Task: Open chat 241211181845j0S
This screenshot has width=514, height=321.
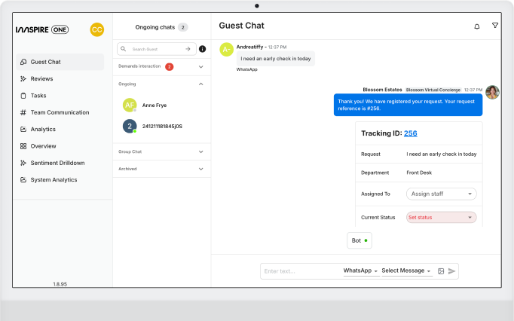Action: point(161,127)
